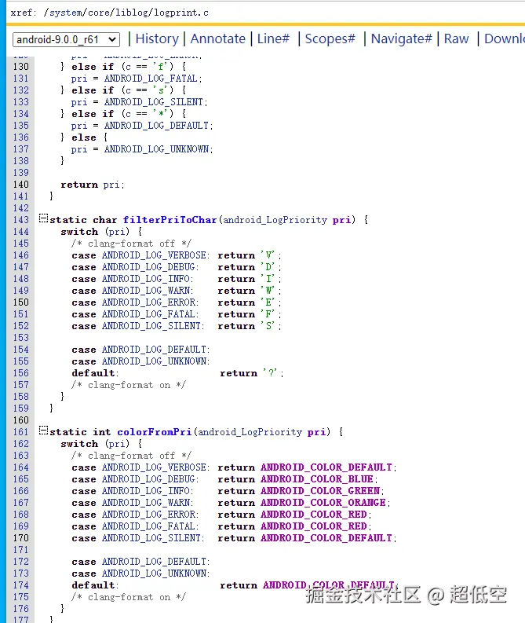Viewport: 525px width, 623px height.
Task: Click the 'clang-format off' comment on line 145
Action: pos(131,244)
